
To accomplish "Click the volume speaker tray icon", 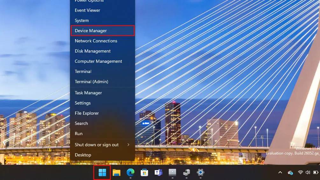I will click(308, 172).
